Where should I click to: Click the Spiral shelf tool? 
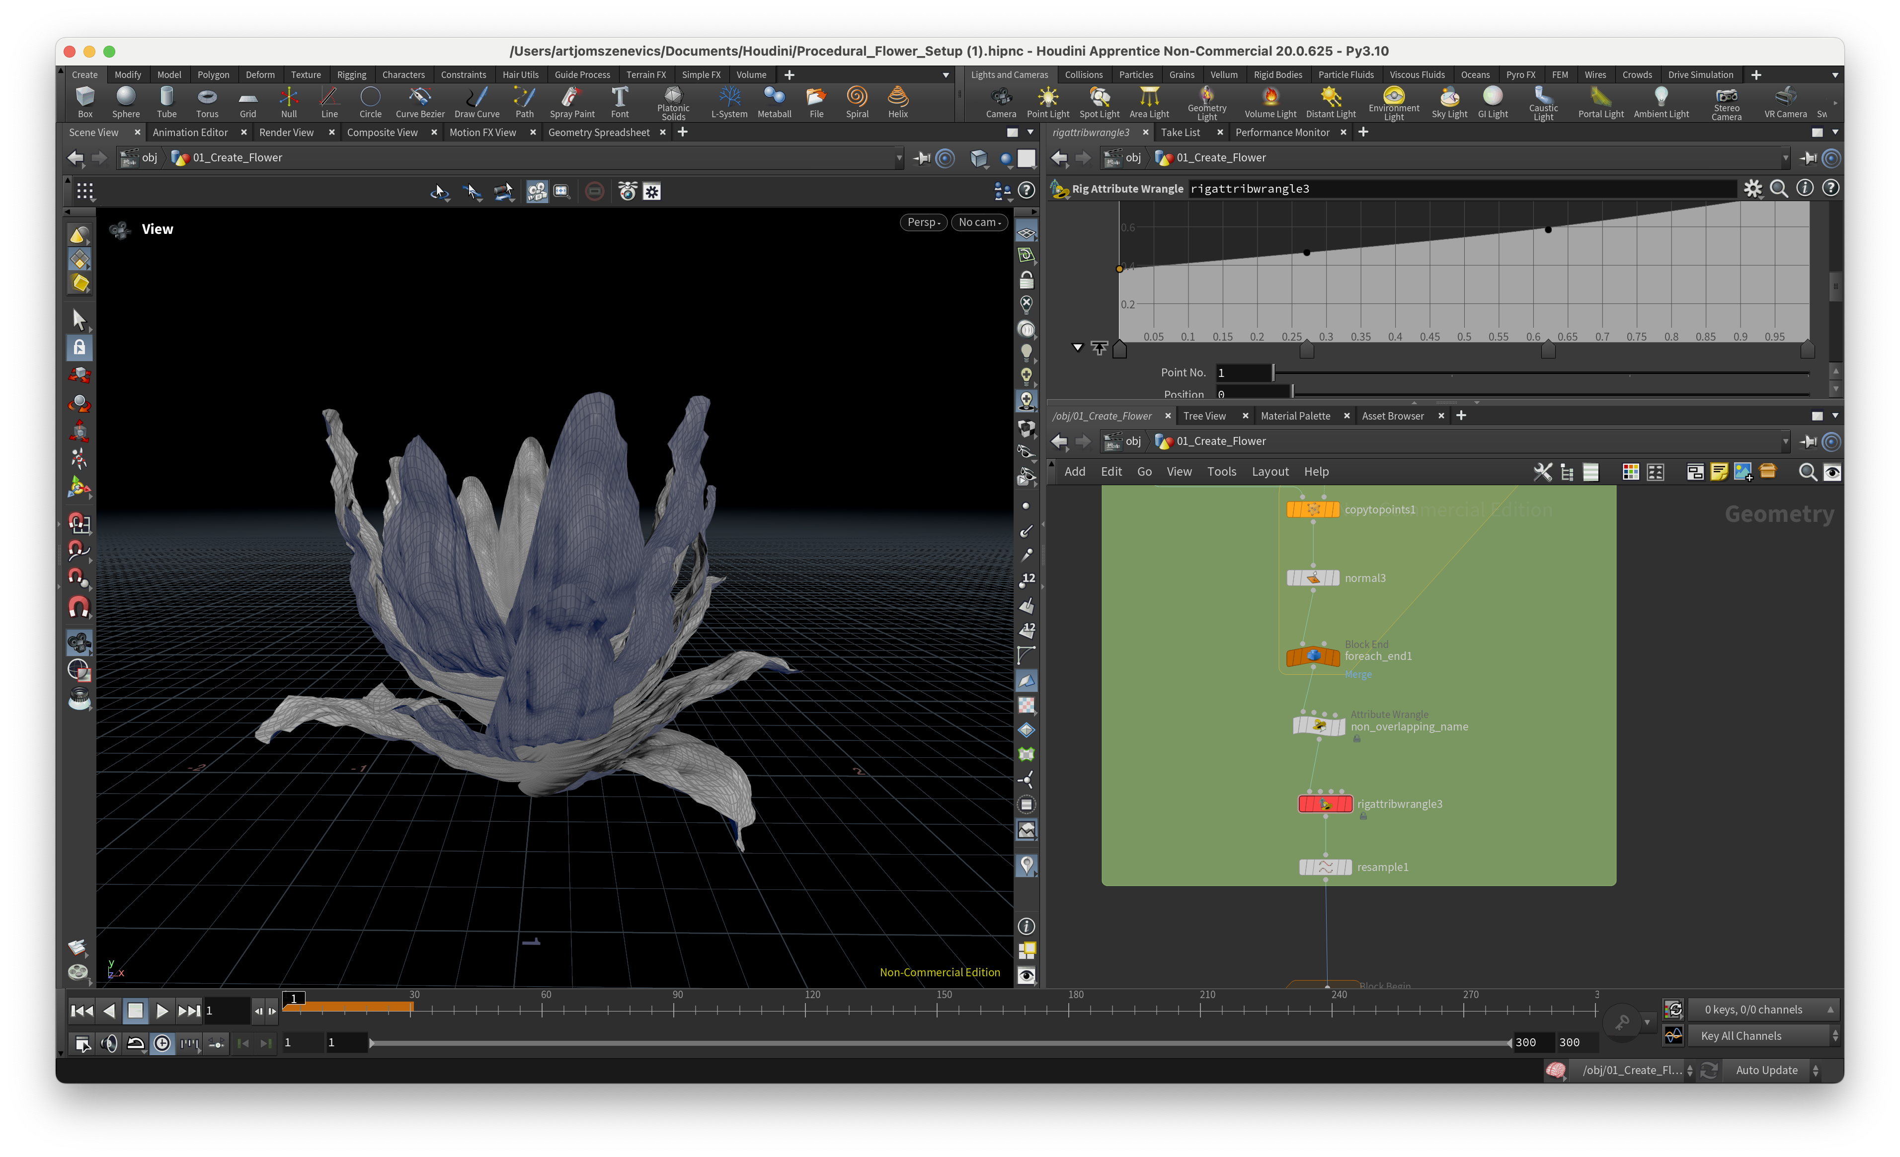[x=857, y=101]
